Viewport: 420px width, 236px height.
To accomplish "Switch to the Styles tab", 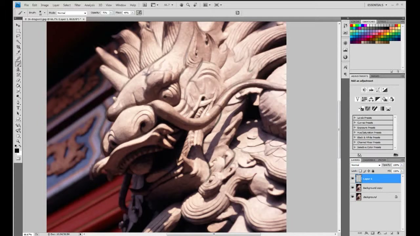I will (x=382, y=22).
